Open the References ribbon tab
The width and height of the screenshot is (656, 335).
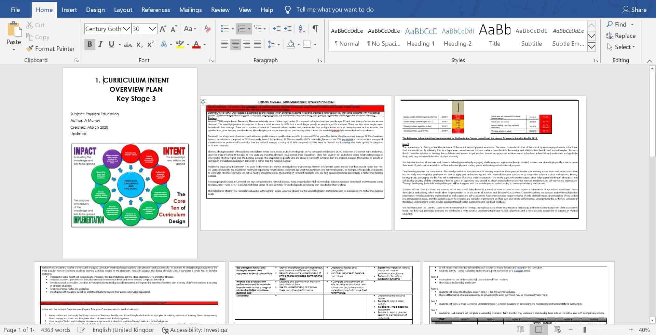click(x=155, y=10)
